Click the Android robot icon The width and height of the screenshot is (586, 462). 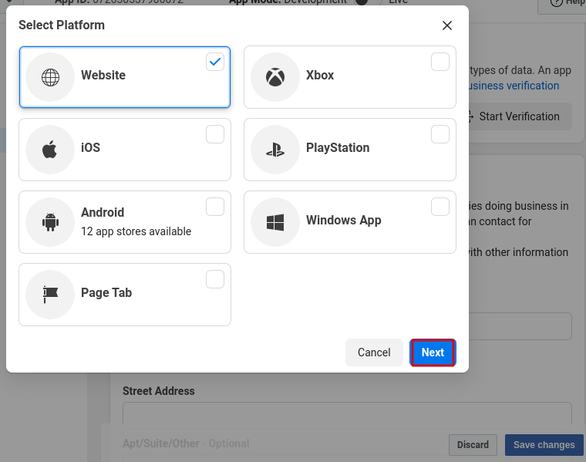pos(50,222)
